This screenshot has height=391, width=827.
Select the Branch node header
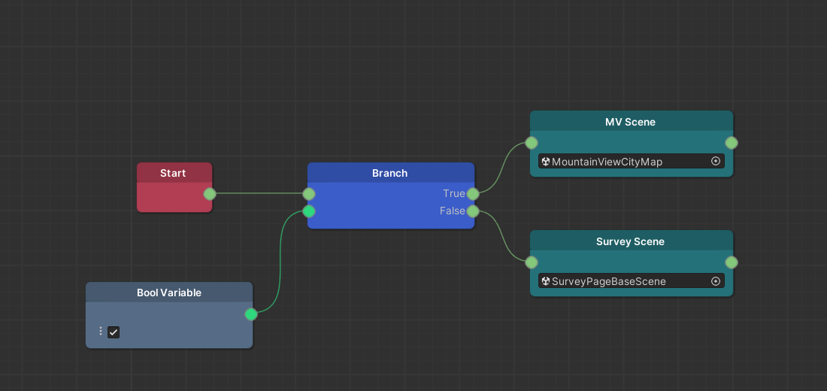coord(391,173)
